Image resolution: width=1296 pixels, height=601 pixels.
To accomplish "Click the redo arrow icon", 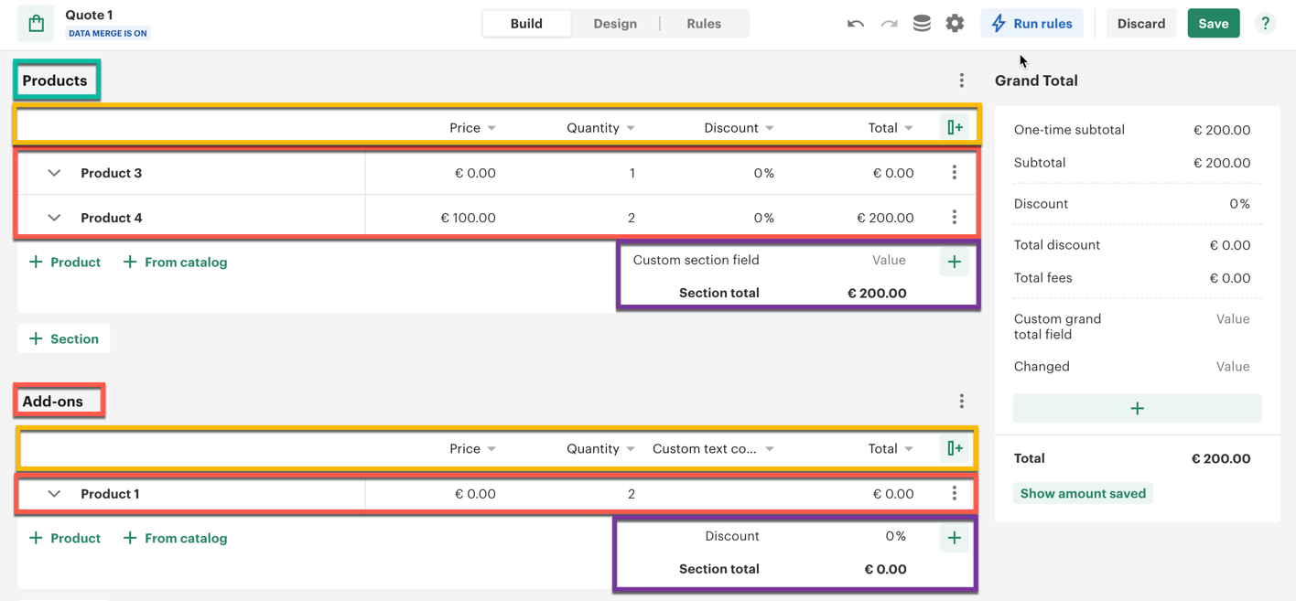I will point(889,24).
